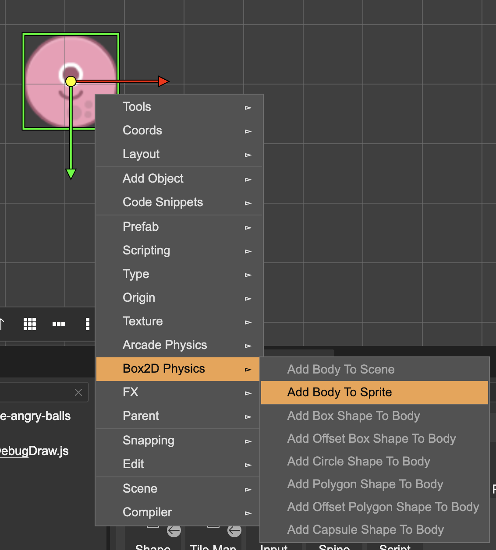Click the arrow badge on Tile Map block
This screenshot has width=496, height=550.
pyautogui.click(x=234, y=531)
